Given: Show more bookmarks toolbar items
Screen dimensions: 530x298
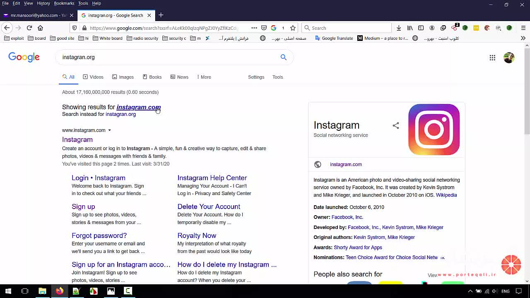Looking at the screenshot, I should [x=523, y=38].
